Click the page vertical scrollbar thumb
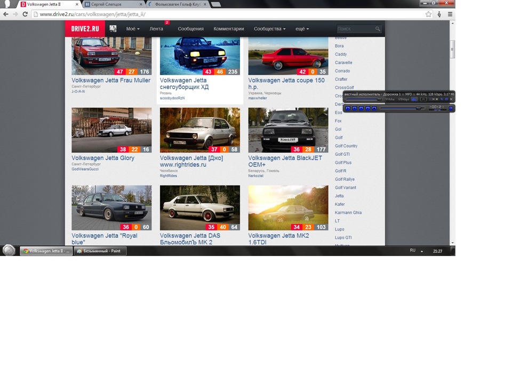 452,50
